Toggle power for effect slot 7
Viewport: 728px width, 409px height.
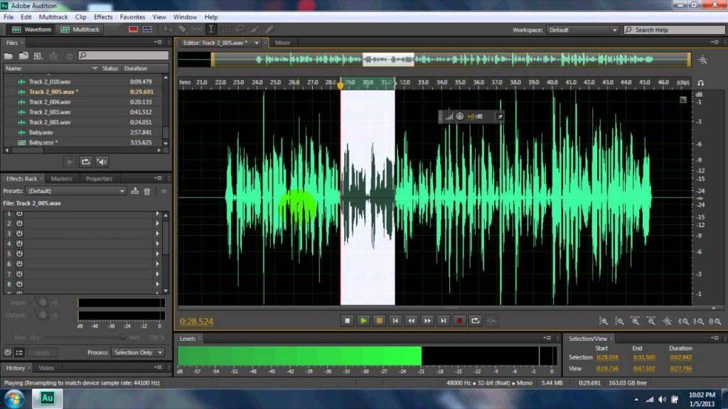tap(19, 274)
